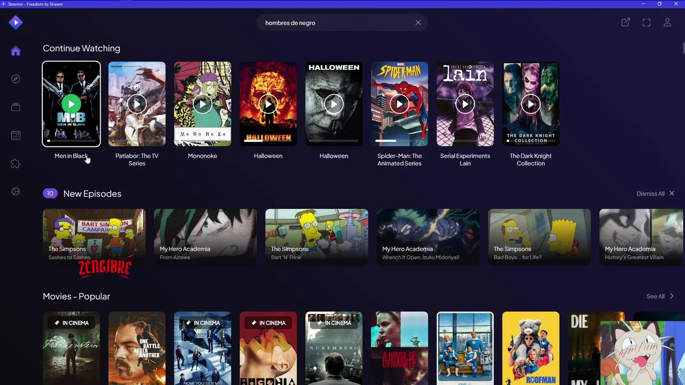The height and width of the screenshot is (385, 685).
Task: Open the Library sidebar icon
Action: (16, 107)
